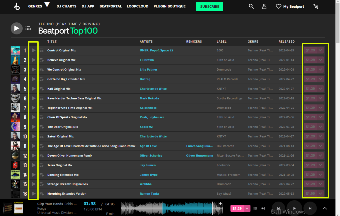This screenshot has width=340, height=216.
Task: Open player price dropdown arrow
Action: point(247,208)
